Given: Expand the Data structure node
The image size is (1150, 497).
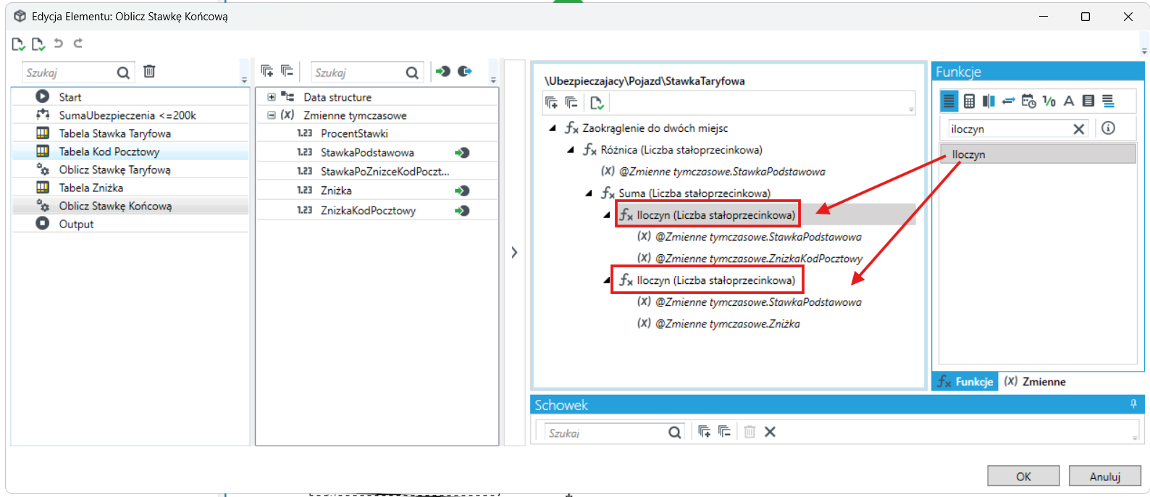Looking at the screenshot, I should pyautogui.click(x=272, y=97).
